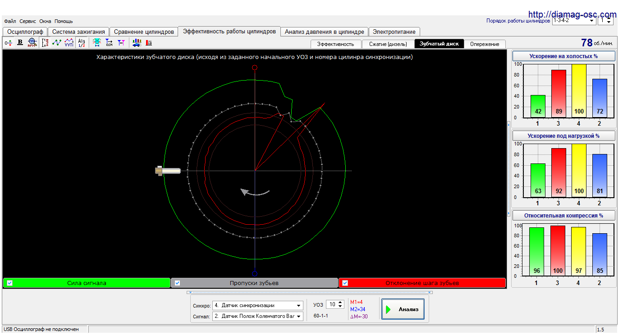Switch to the Система зажигания tab

click(x=78, y=32)
